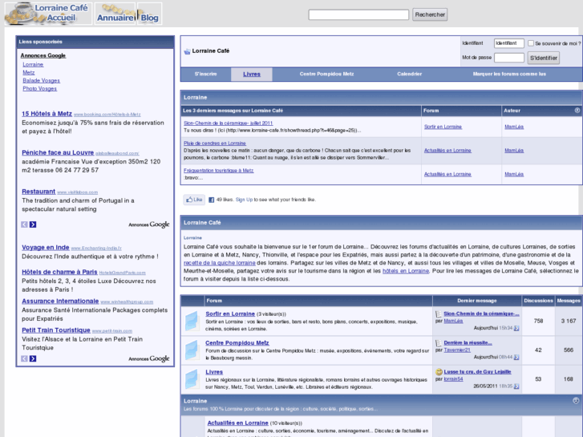Open the Lorraine Café Accueil logo link
The height and width of the screenshot is (437, 583).
click(48, 14)
